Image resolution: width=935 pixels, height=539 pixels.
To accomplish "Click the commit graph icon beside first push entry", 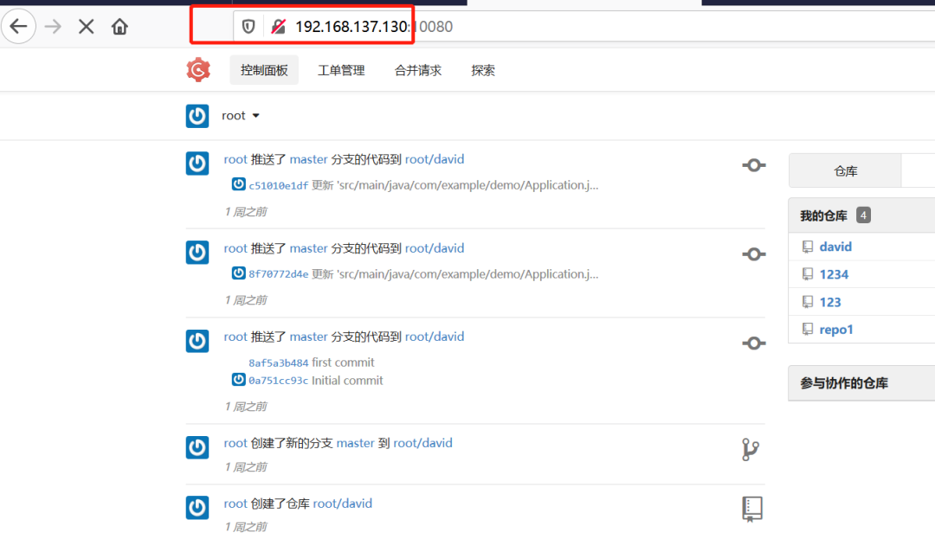I will click(753, 164).
